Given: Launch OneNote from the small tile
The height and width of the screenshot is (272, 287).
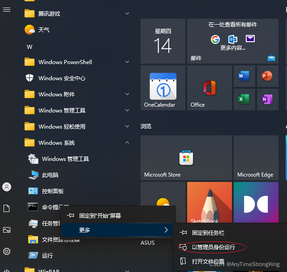Looking at the screenshot, I should pos(268,99).
